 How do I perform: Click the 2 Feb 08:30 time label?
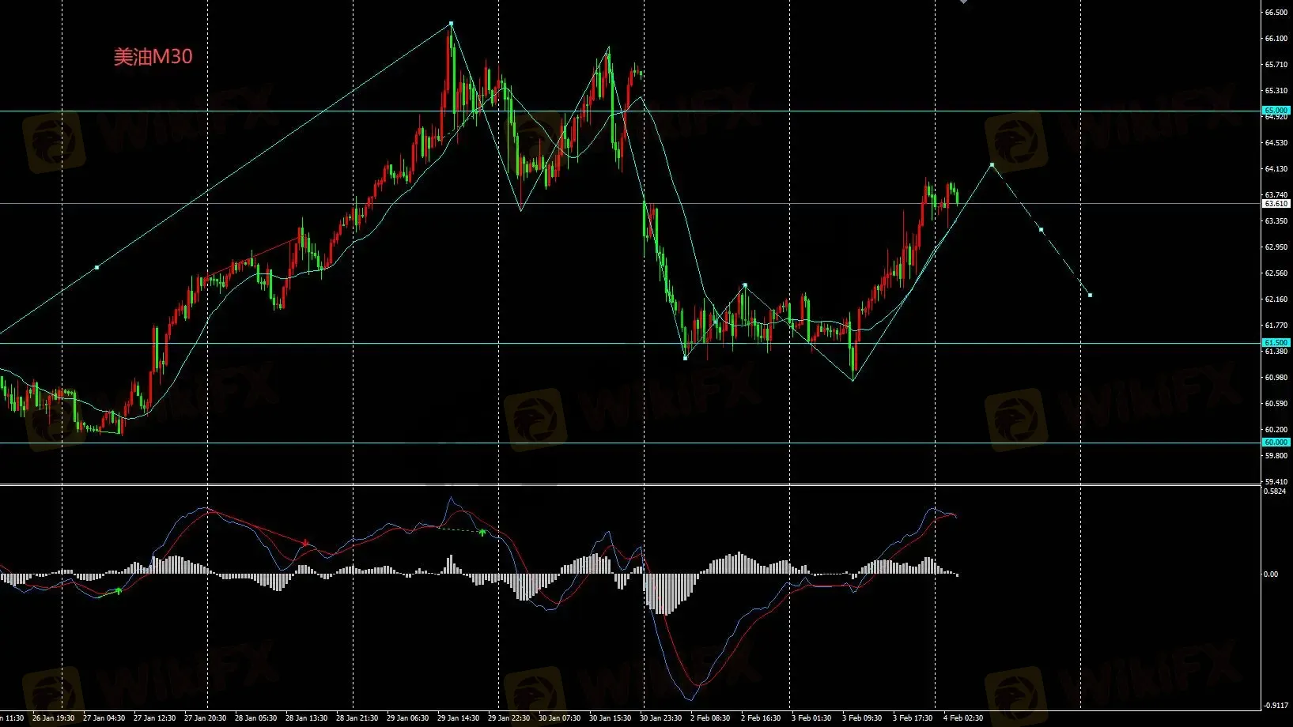click(x=709, y=718)
